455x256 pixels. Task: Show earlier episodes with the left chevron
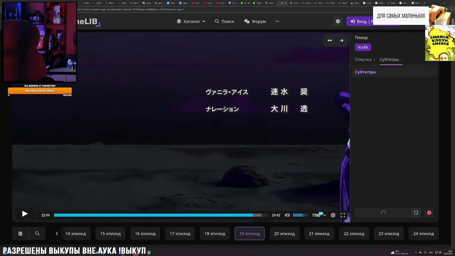click(x=57, y=234)
